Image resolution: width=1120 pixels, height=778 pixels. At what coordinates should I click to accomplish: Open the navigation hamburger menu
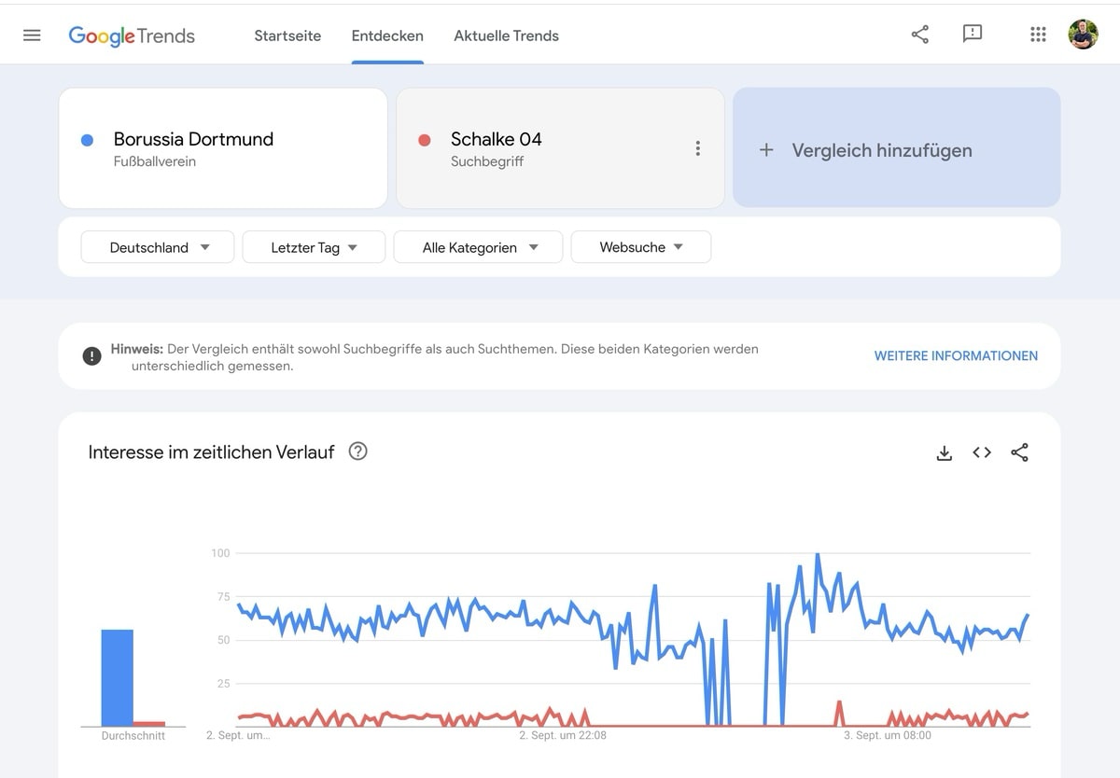(31, 35)
